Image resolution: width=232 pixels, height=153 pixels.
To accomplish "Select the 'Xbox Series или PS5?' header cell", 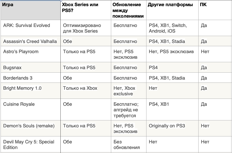I will pyautogui.click(x=80, y=7).
